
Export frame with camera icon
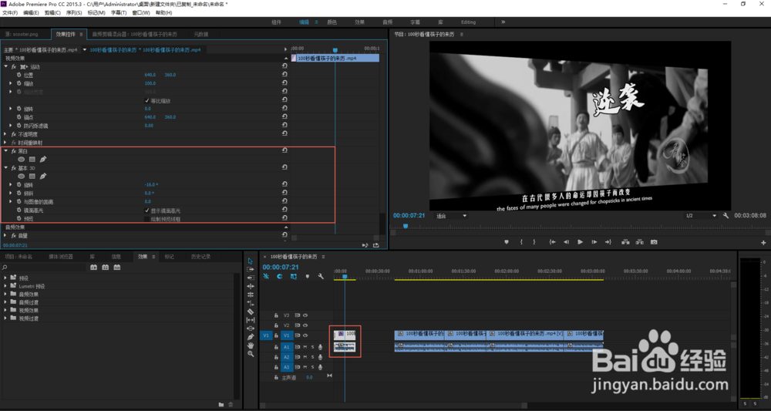[654, 242]
